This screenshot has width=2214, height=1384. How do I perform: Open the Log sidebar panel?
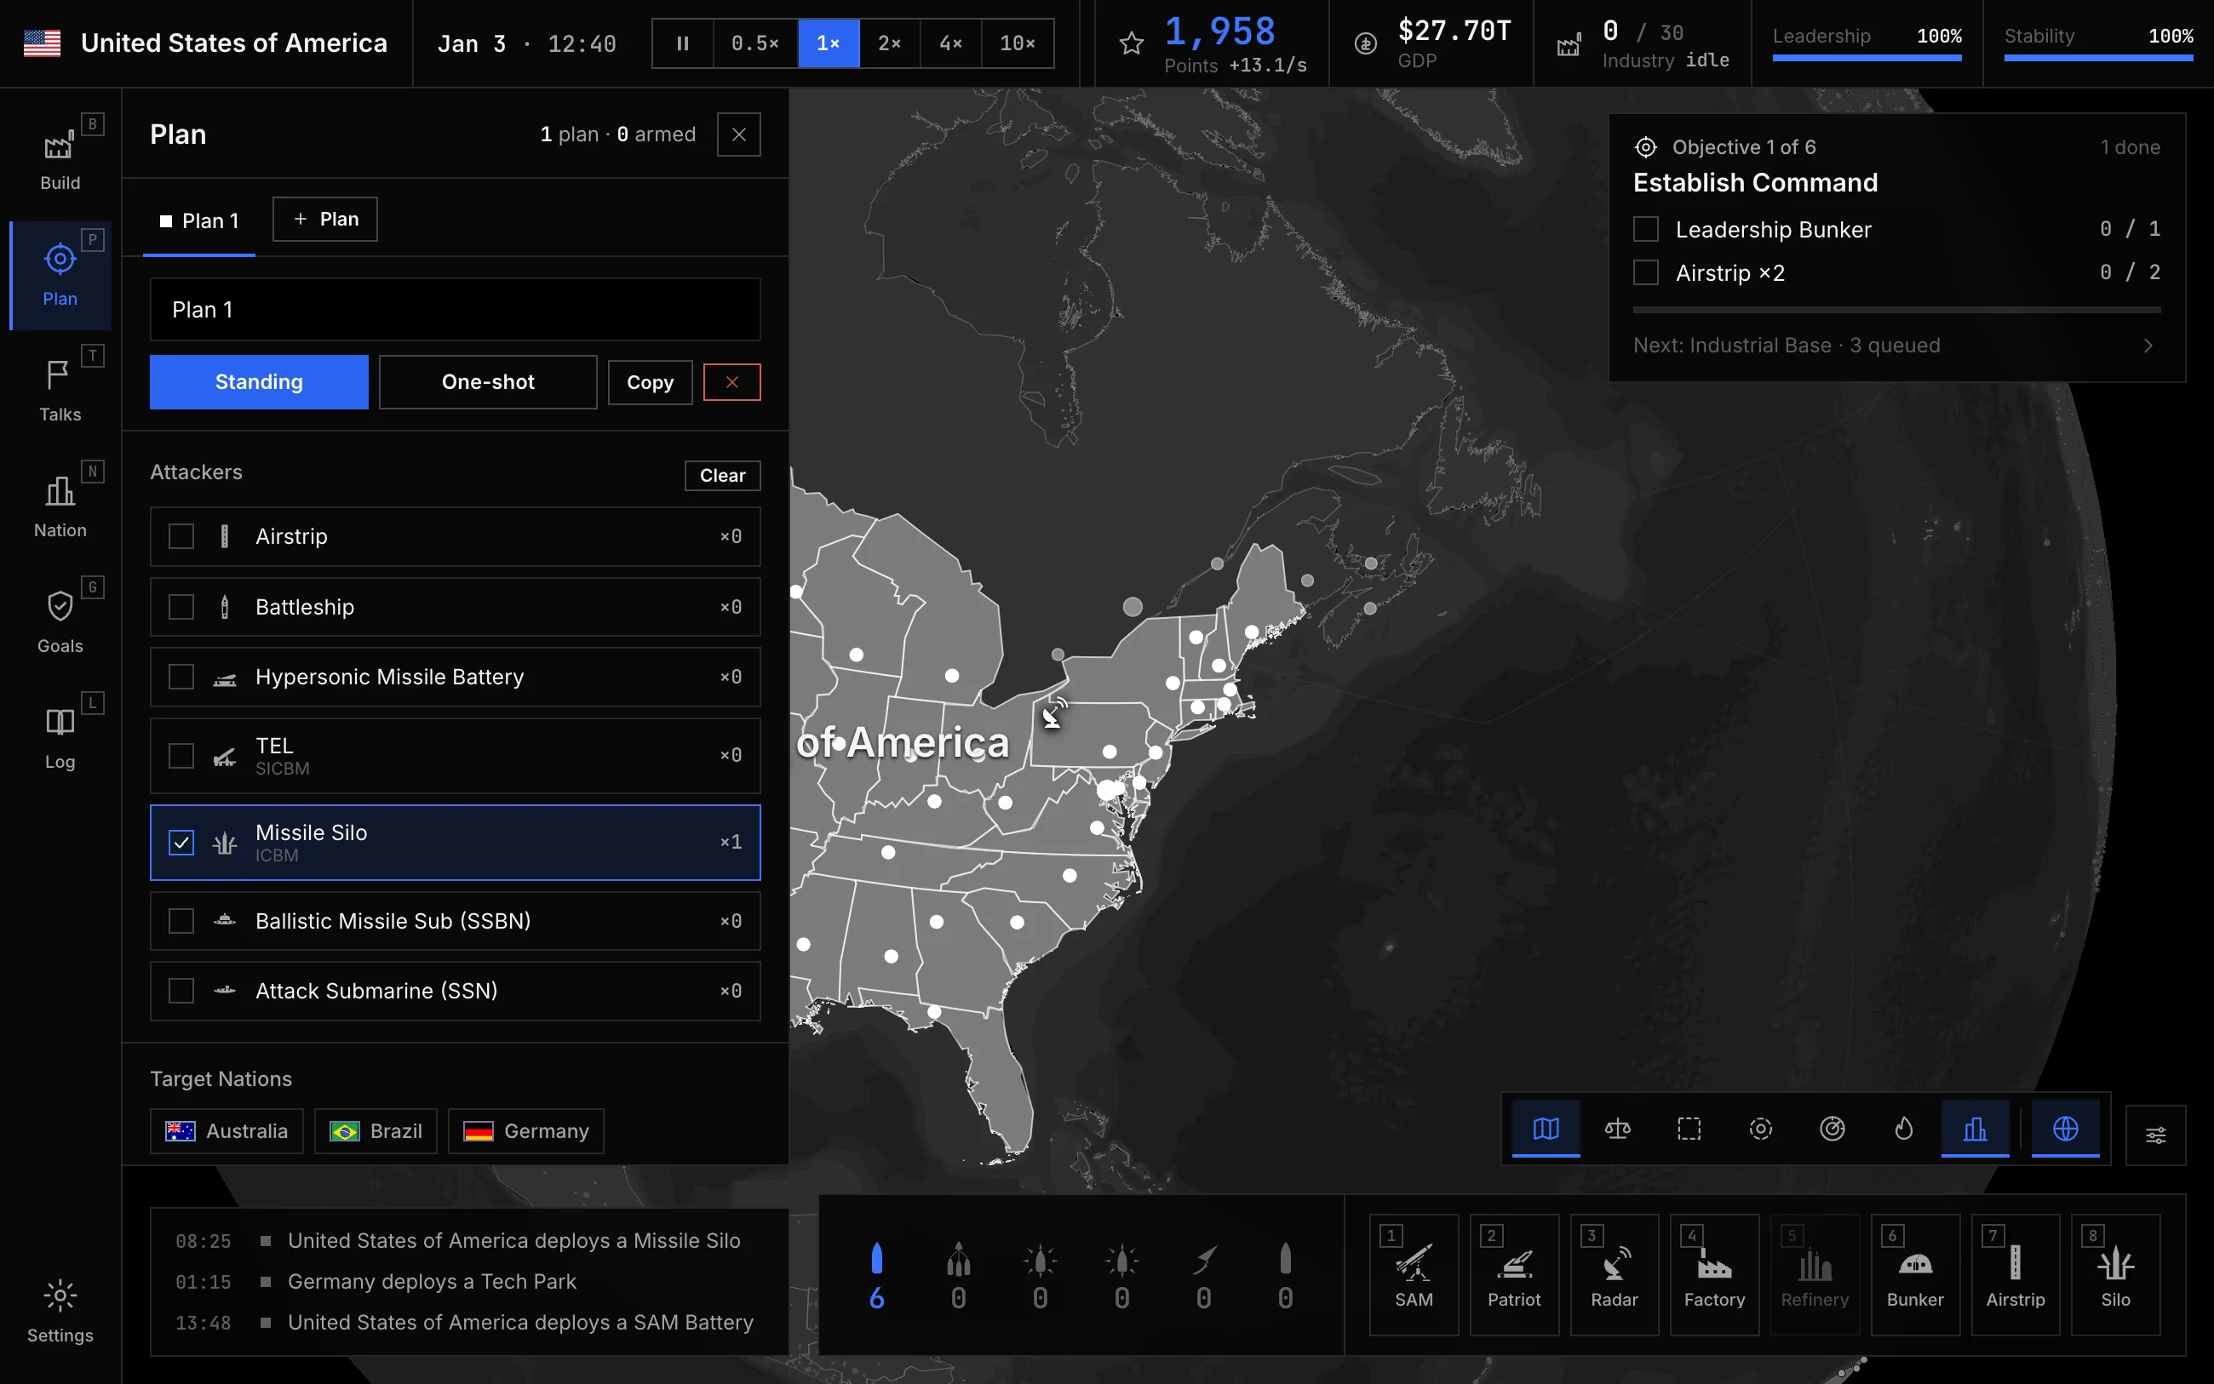60,737
